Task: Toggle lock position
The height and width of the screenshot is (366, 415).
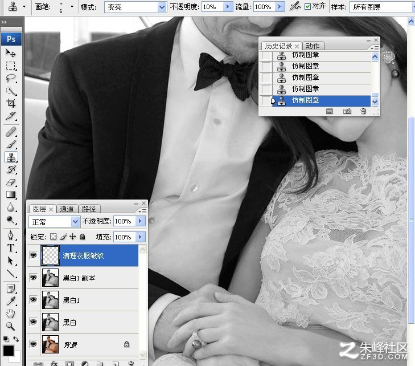Action: [72, 237]
